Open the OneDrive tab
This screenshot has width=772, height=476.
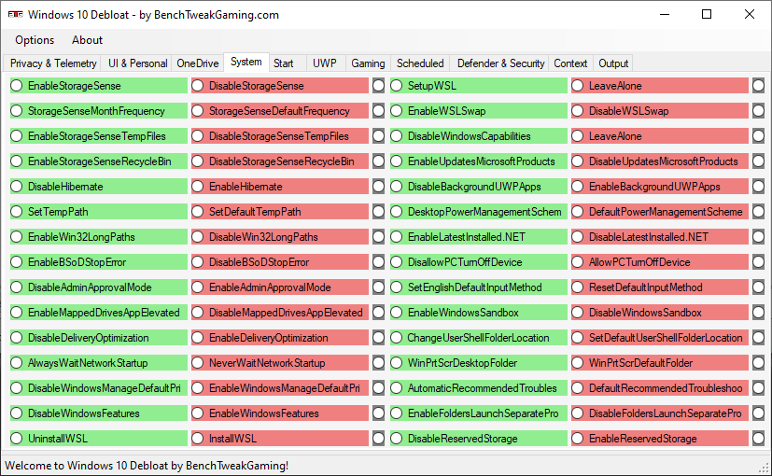coord(197,63)
